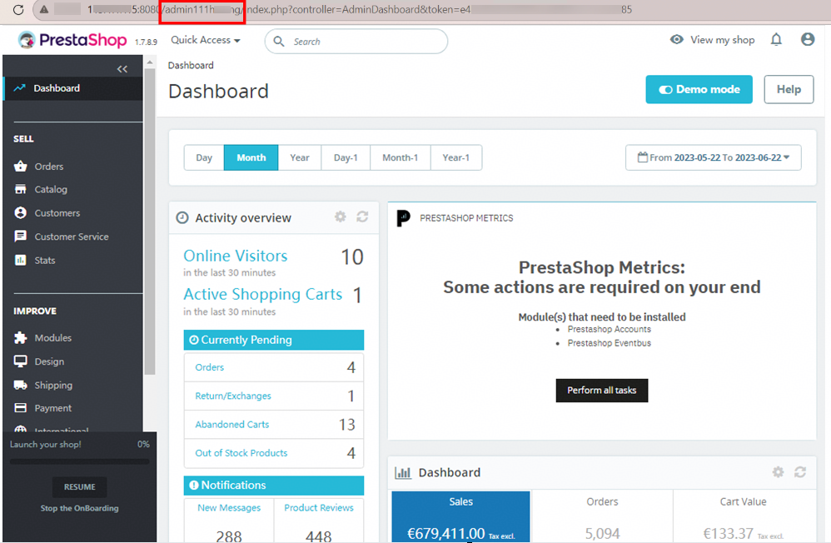Reload the page with the browser refresh icon
Viewport: 831px width, 543px height.
tap(18, 9)
